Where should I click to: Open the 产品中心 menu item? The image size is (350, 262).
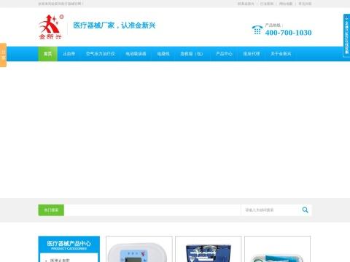[224, 54]
